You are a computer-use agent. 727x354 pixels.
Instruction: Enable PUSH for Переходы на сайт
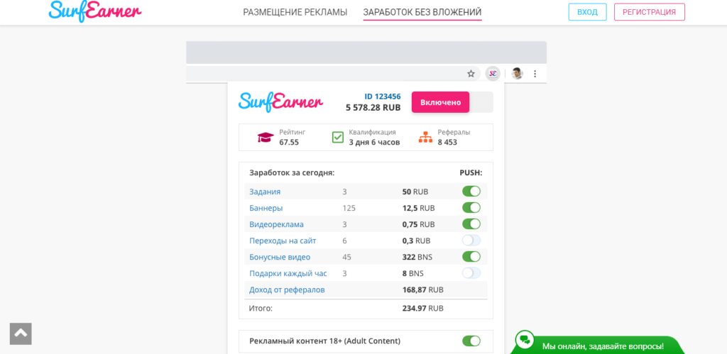pos(471,240)
